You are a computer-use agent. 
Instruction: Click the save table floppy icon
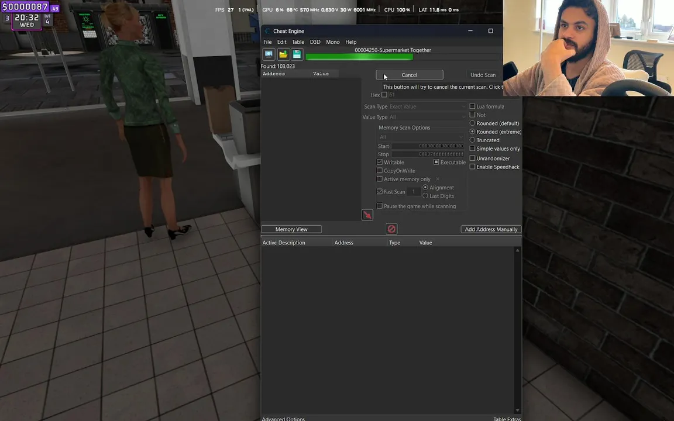point(297,54)
